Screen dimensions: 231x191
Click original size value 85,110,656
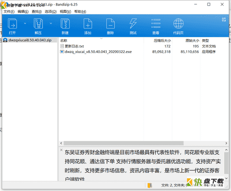pyautogui.click(x=190, y=52)
